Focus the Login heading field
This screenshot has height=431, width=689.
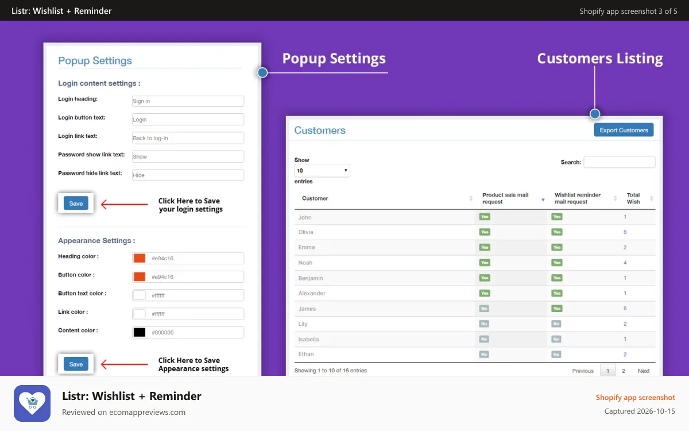[x=188, y=101]
